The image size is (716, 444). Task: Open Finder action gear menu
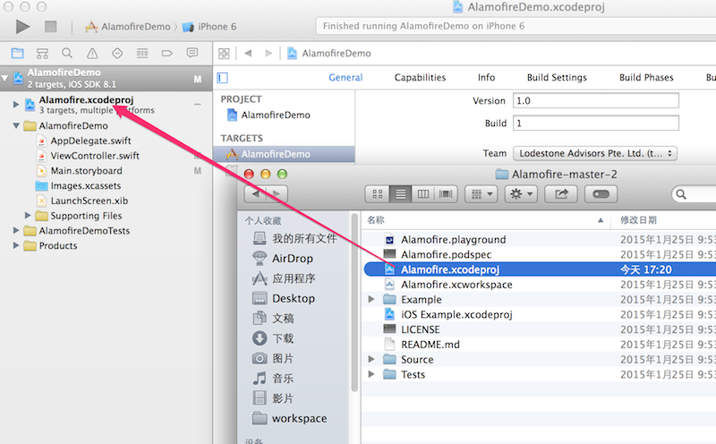point(521,194)
